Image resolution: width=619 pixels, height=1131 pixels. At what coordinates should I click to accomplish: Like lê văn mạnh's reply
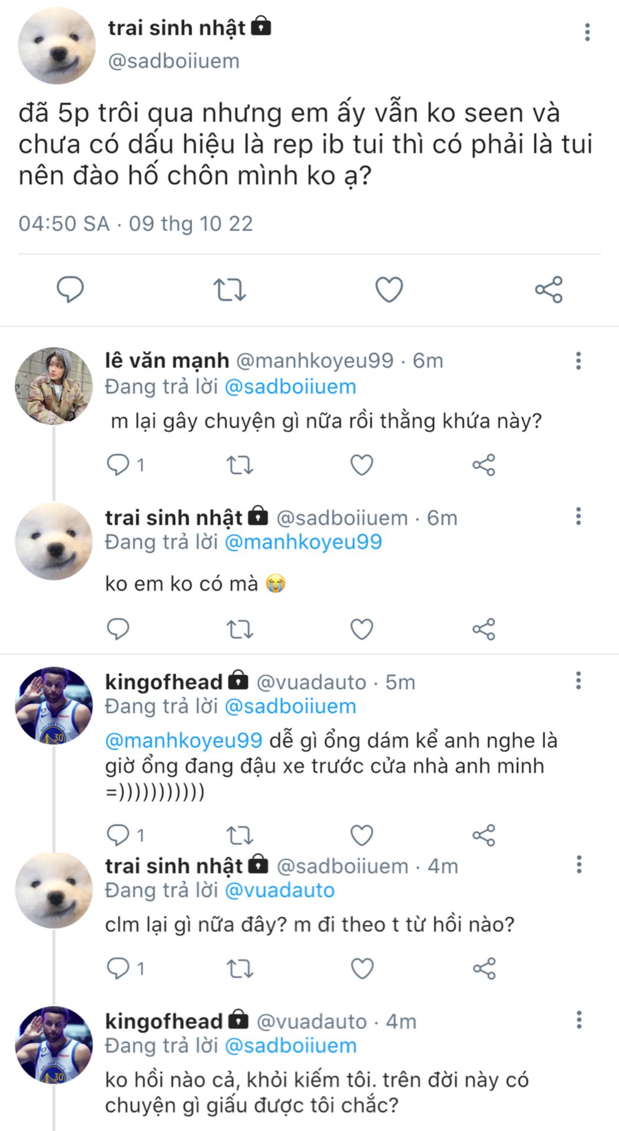point(362,465)
